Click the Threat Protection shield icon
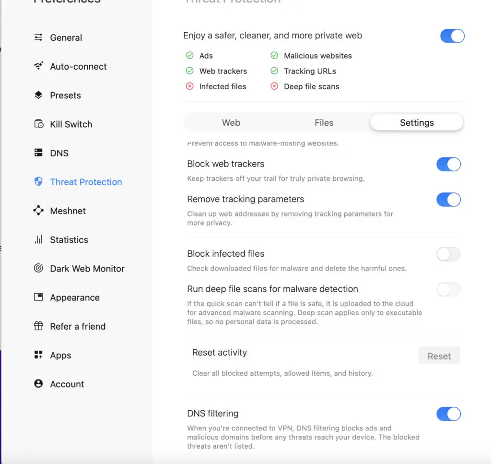 pos(38,181)
